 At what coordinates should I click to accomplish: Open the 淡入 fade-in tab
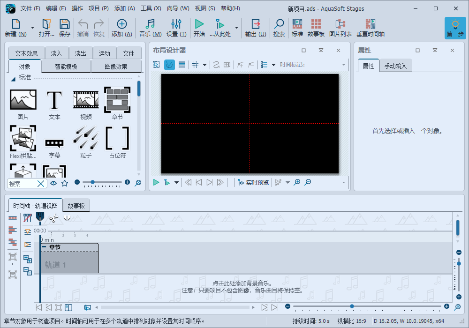pyautogui.click(x=56, y=53)
